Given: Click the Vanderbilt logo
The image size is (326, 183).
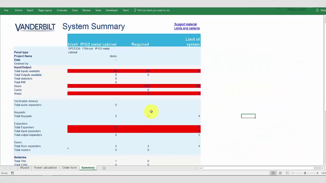Looking at the screenshot, I should click(35, 27).
